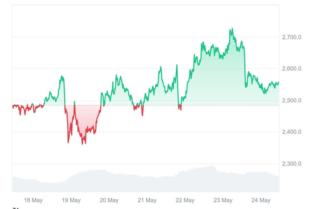This screenshot has width=313, height=209.
Task: Click the 2,300.0 price axis label
Action: click(292, 164)
